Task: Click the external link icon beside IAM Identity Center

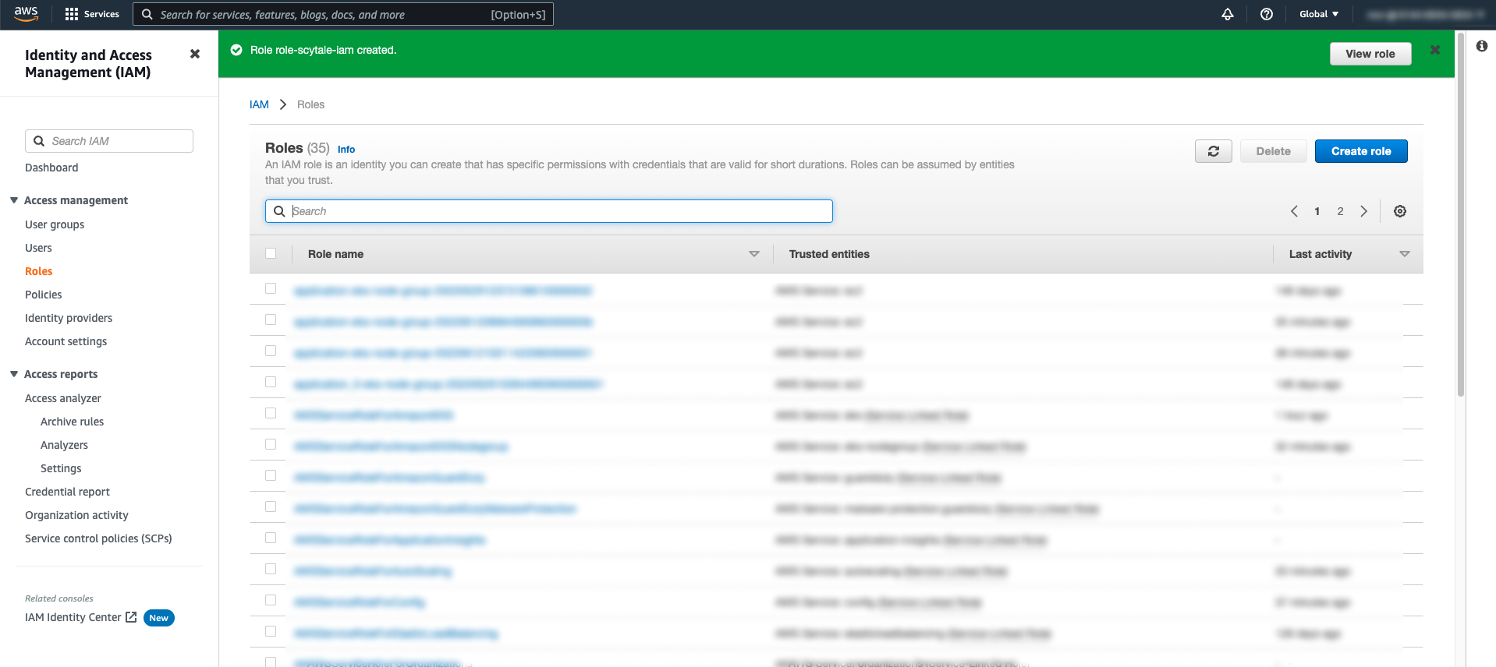Action: click(x=131, y=617)
